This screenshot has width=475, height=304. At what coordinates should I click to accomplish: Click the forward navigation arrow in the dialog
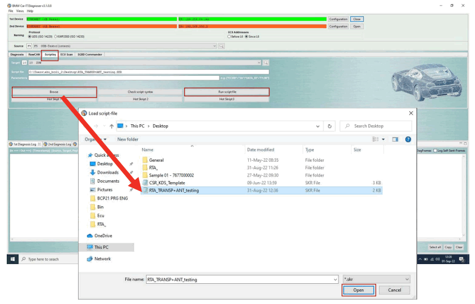95,126
